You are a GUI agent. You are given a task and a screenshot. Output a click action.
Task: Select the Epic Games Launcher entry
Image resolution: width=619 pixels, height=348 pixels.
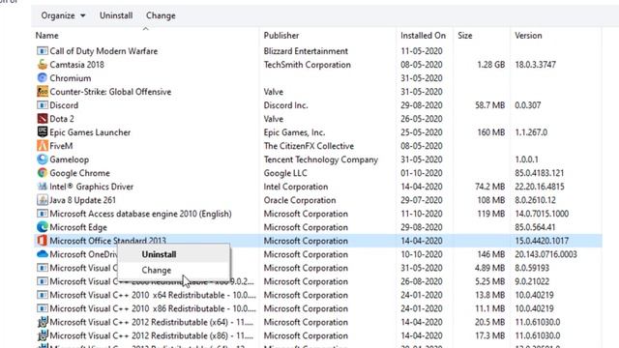[90, 132]
